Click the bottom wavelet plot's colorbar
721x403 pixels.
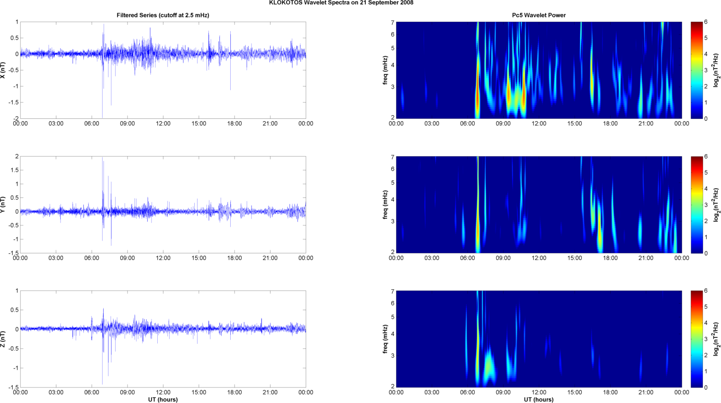[696, 339]
